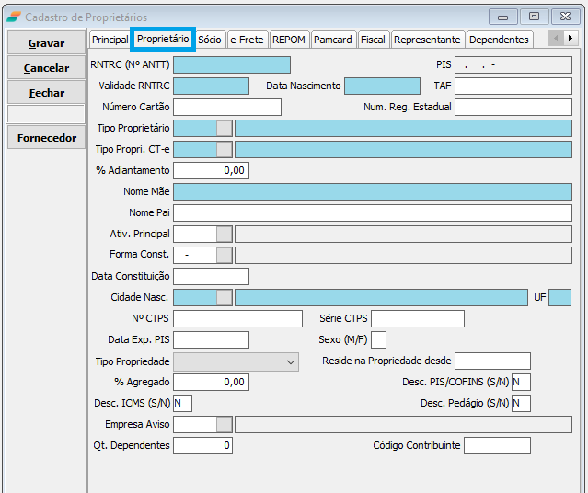This screenshot has width=588, height=493.
Task: Open the Ativ. Principal lookup button
Action: [x=225, y=234]
